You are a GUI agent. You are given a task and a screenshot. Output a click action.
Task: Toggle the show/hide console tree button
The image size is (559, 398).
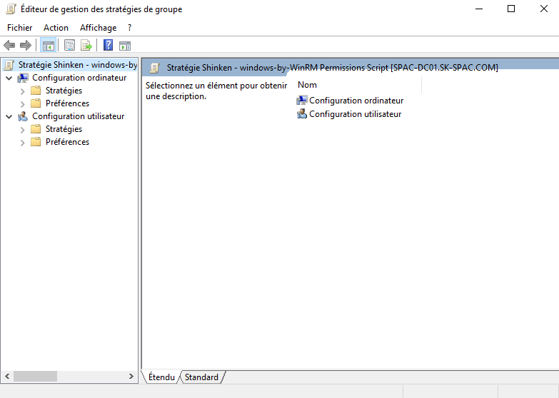point(48,46)
